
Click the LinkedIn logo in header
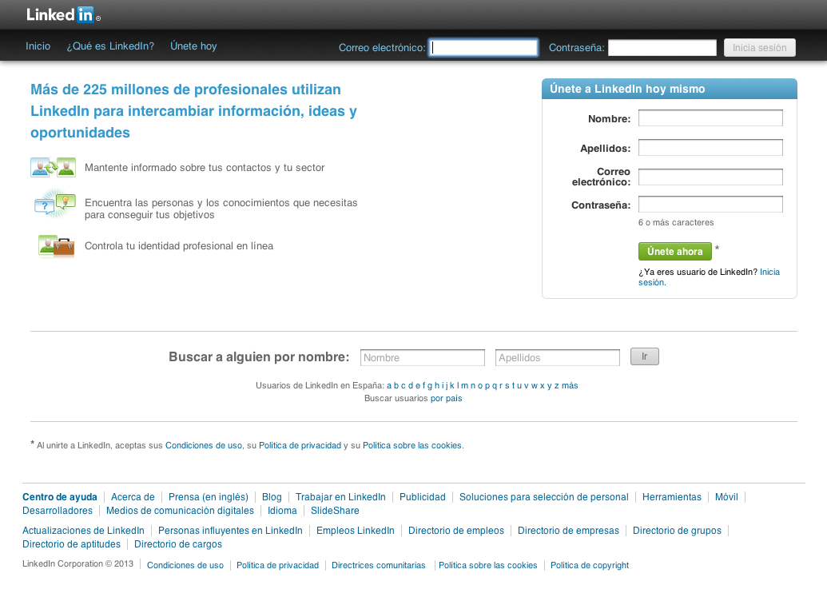(62, 14)
